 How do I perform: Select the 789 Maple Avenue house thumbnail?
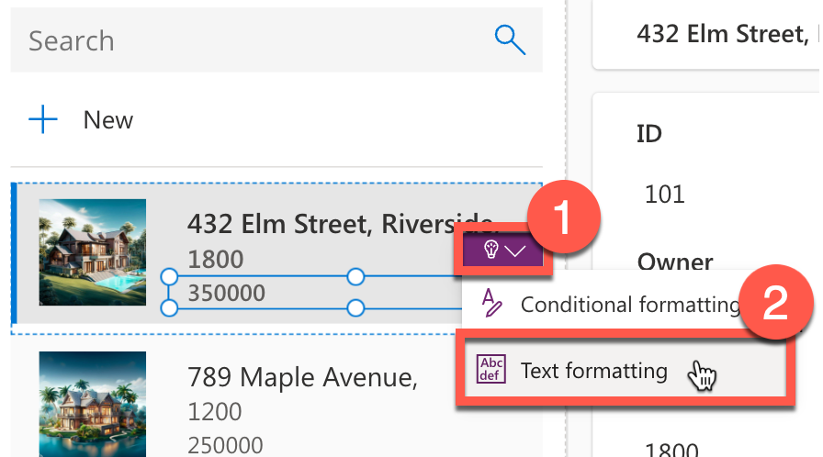point(93,404)
